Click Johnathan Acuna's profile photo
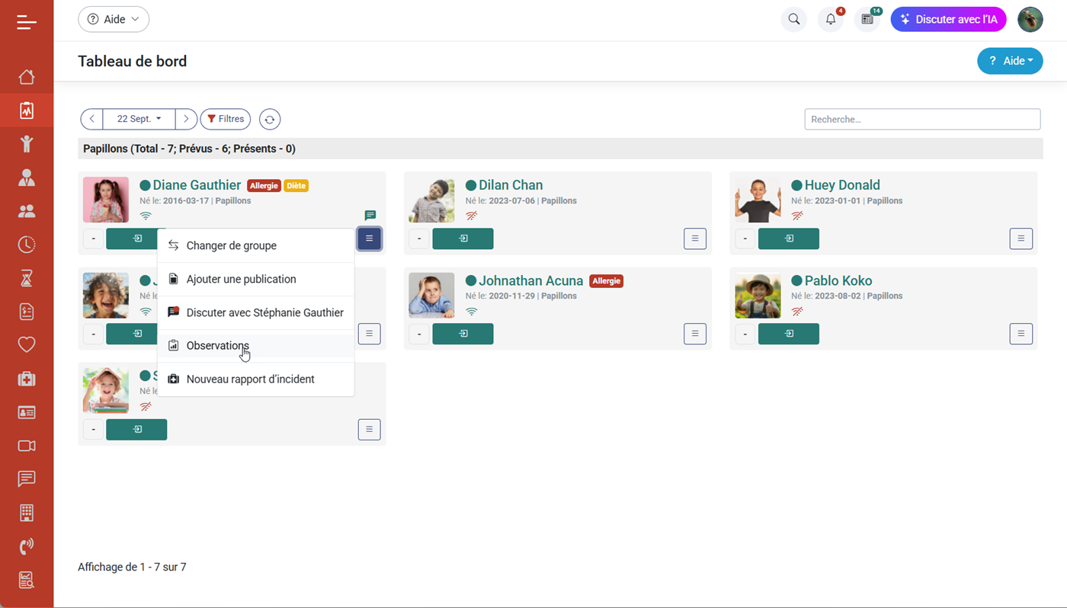 [431, 296]
